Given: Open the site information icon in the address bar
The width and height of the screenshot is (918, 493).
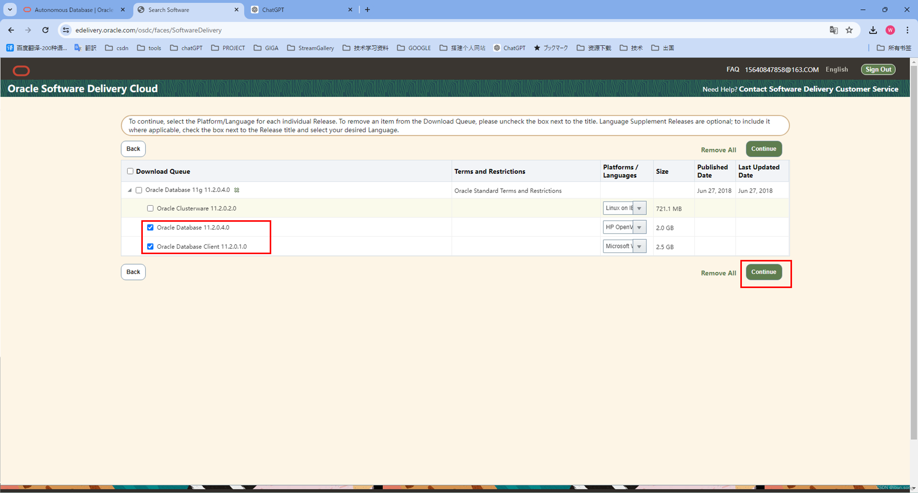Looking at the screenshot, I should pos(66,30).
